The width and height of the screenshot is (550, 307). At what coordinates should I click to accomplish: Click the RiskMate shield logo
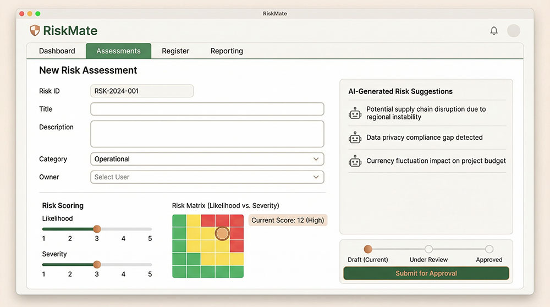click(35, 30)
